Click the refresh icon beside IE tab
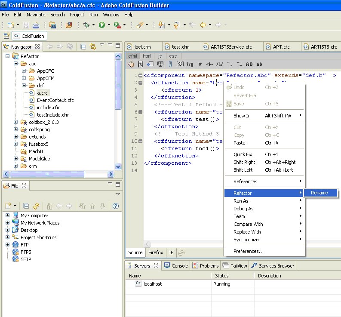 click(181, 252)
